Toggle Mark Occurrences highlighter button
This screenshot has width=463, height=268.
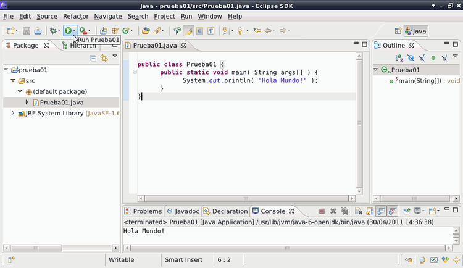point(188,31)
